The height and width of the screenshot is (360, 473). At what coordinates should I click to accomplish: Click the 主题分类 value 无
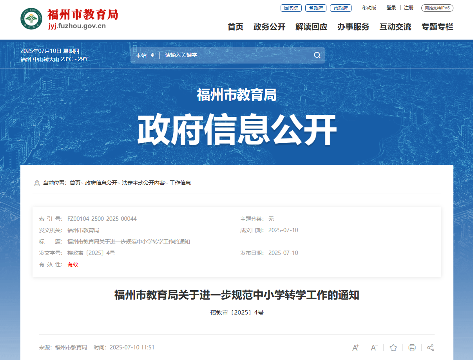pos(271,219)
